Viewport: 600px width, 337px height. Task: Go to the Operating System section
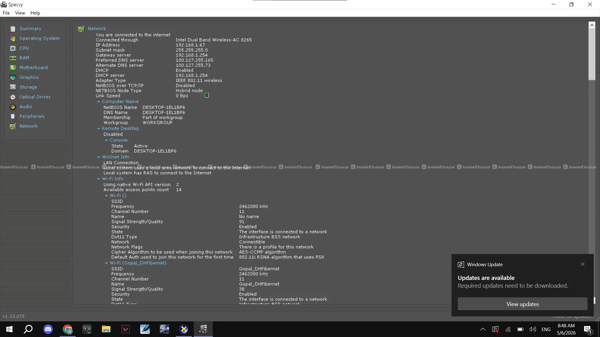pos(40,38)
